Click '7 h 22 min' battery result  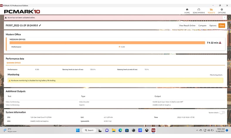(x=213, y=43)
